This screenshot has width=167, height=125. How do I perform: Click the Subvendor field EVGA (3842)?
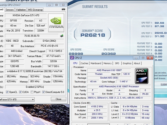49,41
